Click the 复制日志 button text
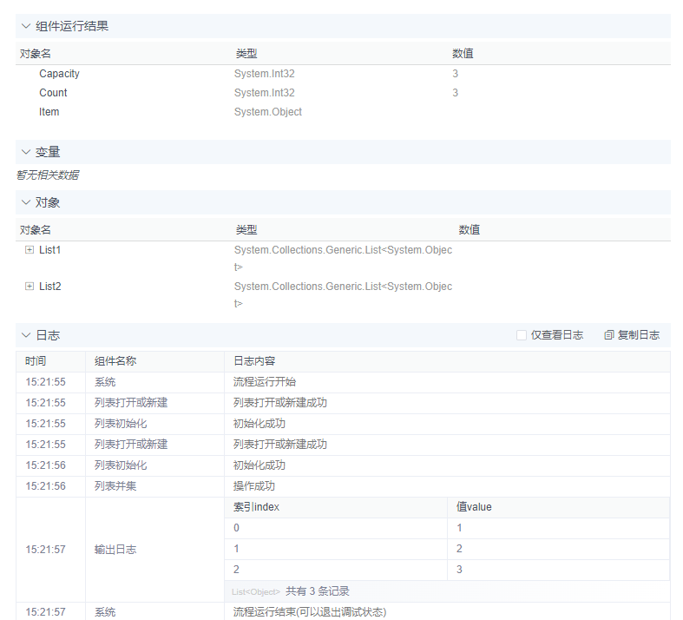The width and height of the screenshot is (683, 620). pyautogui.click(x=638, y=335)
